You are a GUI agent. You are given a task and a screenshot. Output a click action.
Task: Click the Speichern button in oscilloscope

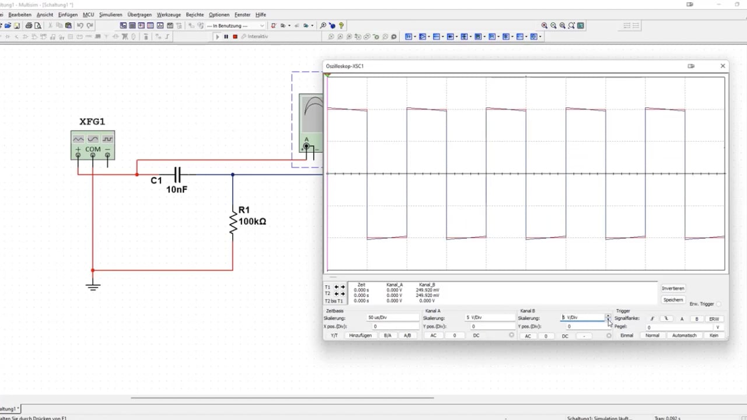[673, 300]
